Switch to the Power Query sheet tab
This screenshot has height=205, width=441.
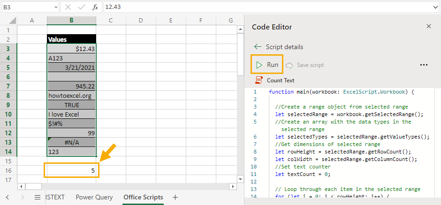click(94, 197)
